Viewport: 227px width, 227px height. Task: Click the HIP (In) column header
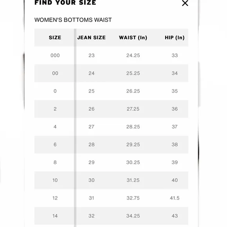[x=175, y=38]
